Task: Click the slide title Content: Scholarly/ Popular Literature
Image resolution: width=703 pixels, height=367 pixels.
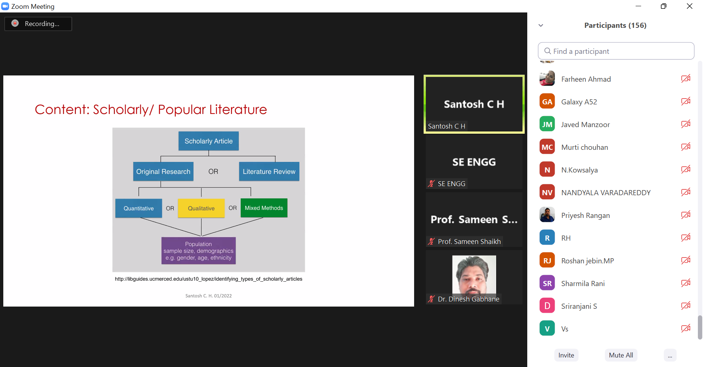Action: (151, 110)
